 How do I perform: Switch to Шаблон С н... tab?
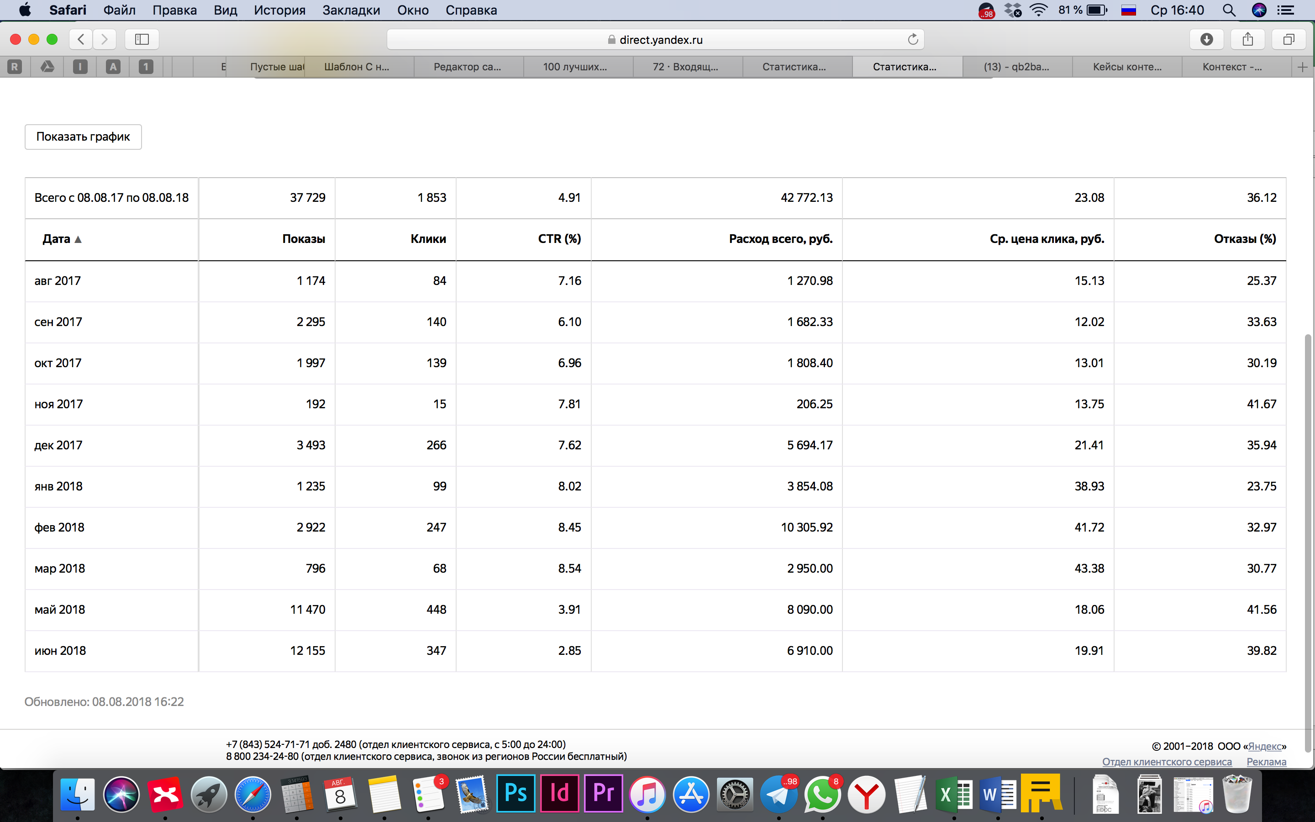pos(359,67)
